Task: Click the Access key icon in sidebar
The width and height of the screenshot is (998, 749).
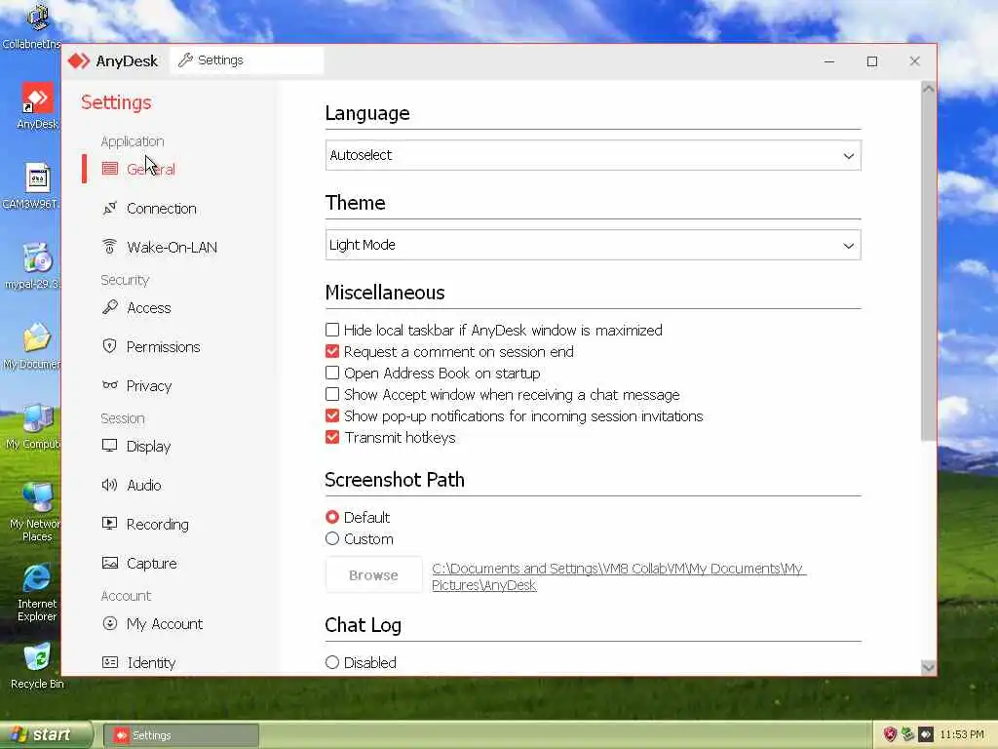Action: 110,307
